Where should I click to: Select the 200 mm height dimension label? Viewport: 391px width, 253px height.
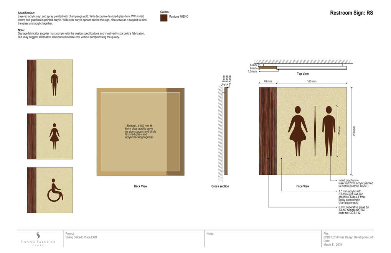point(354,131)
